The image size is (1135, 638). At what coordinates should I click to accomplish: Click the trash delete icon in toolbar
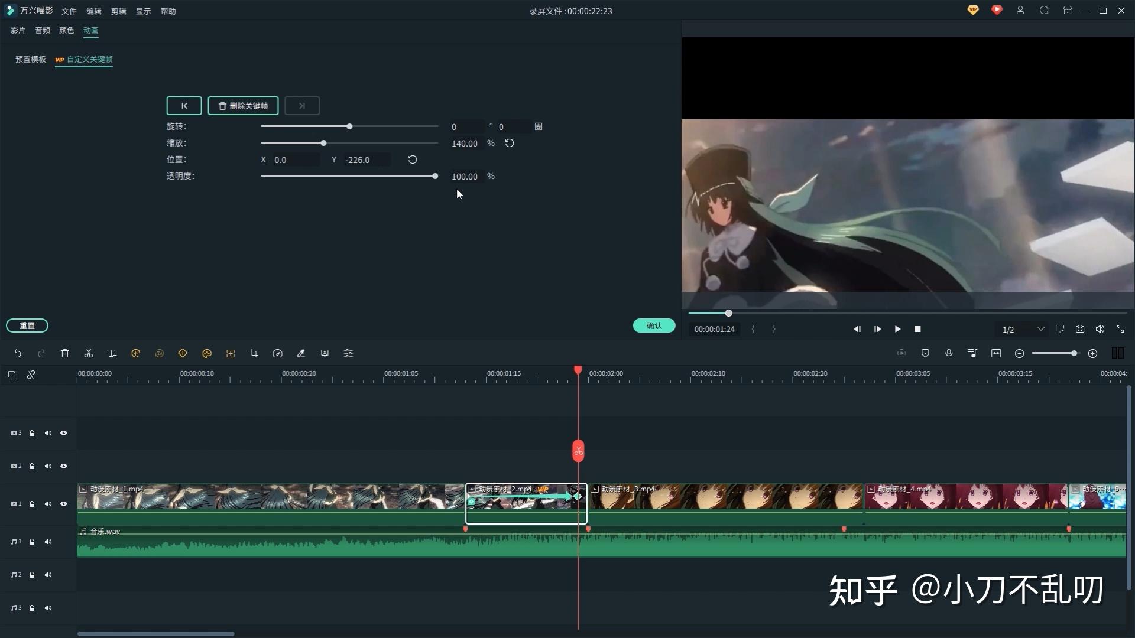(65, 353)
